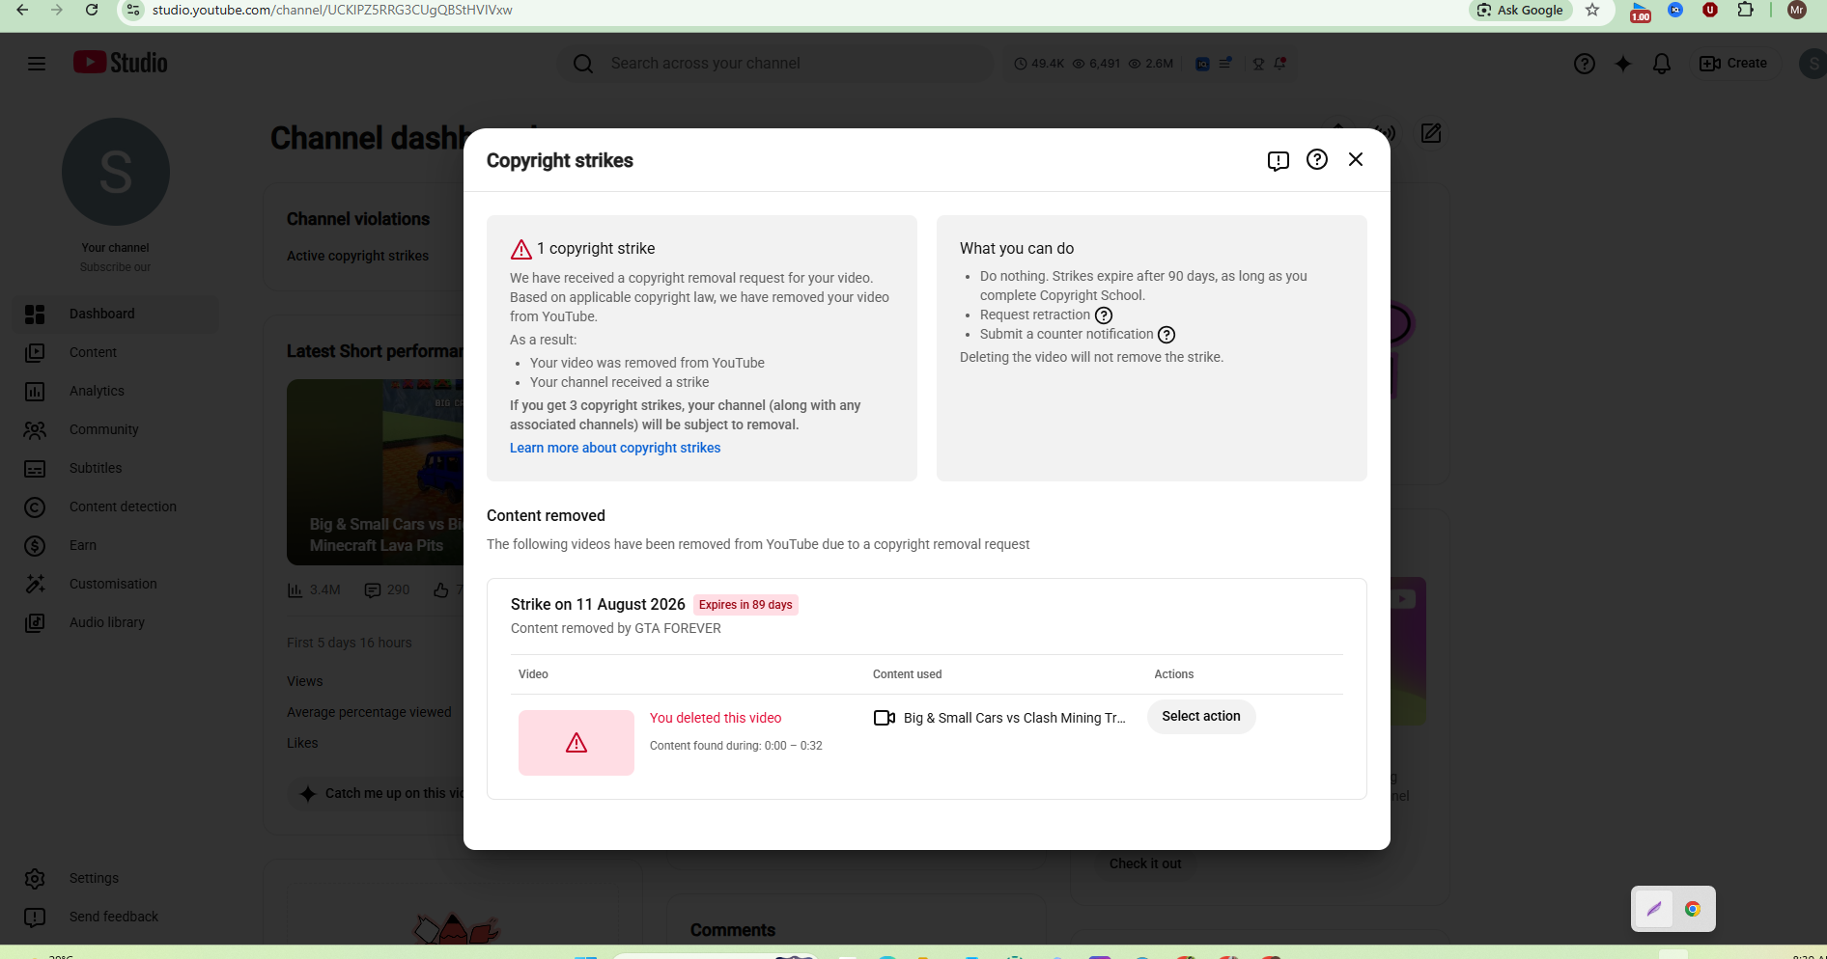Click the channel avatar with letter S
The width and height of the screenshot is (1827, 959).
pyautogui.click(x=116, y=172)
